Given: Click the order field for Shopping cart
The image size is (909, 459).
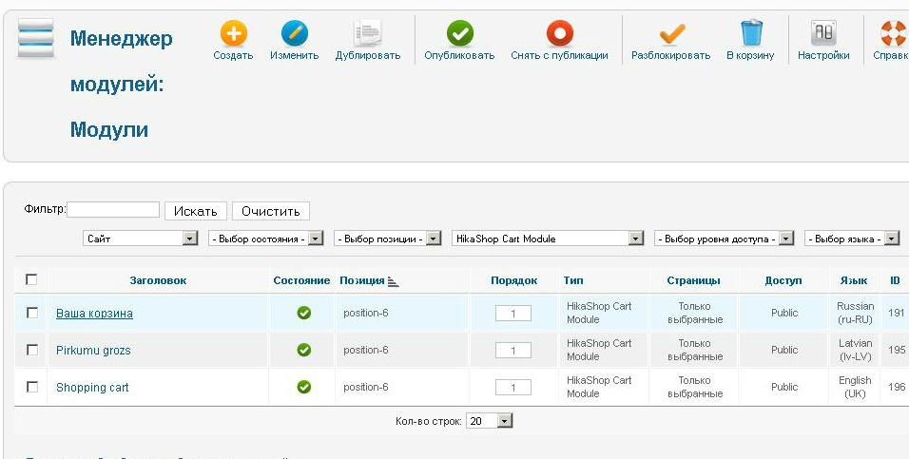Looking at the screenshot, I should click(x=513, y=388).
